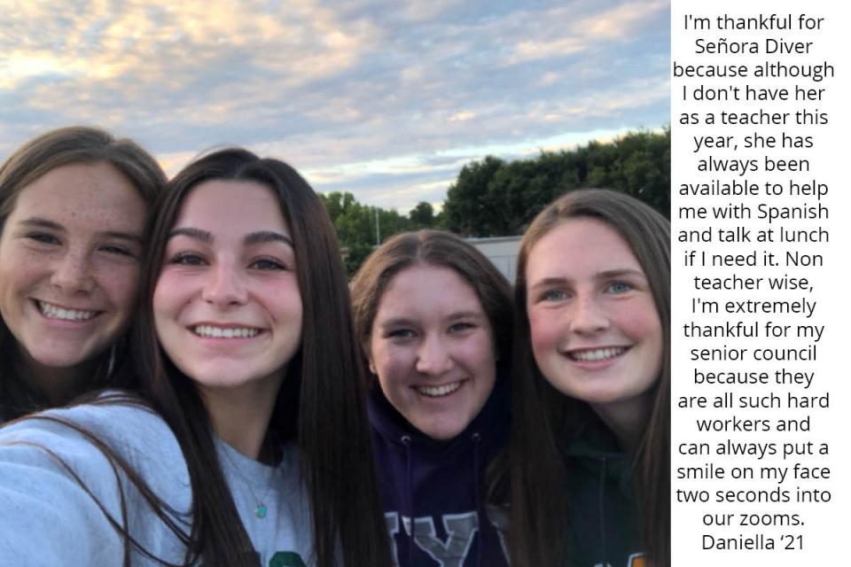851x567 pixels.
Task: Select the "our zooms." text line
Action: (x=753, y=518)
